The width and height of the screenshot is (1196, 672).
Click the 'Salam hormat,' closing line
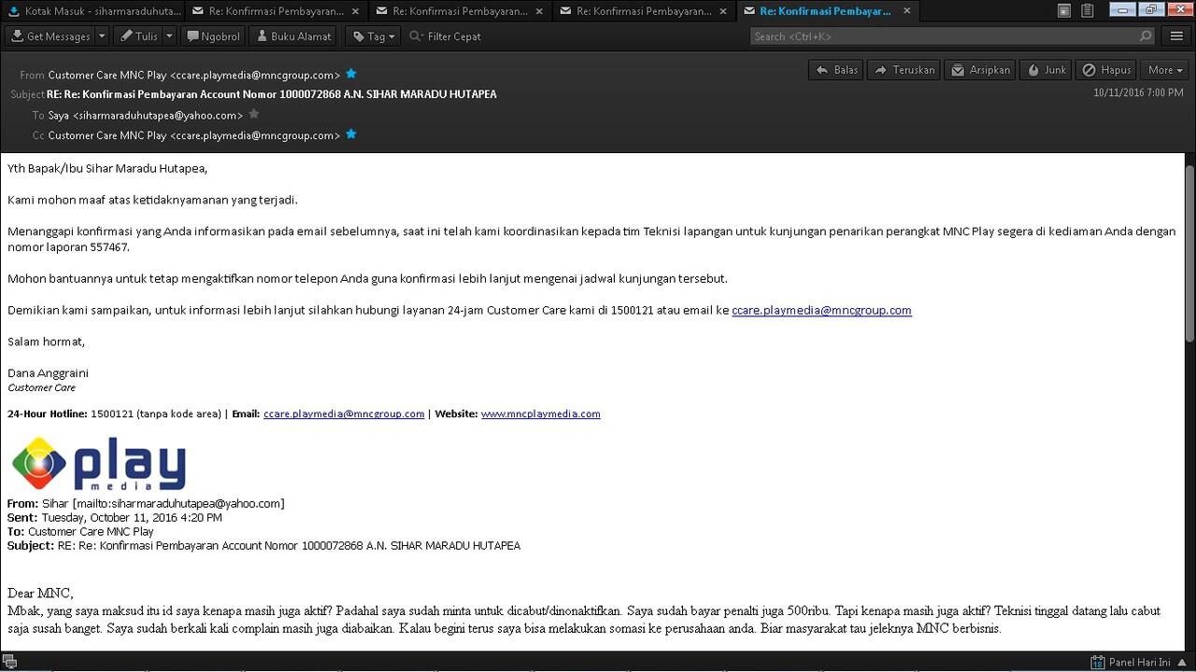[46, 342]
